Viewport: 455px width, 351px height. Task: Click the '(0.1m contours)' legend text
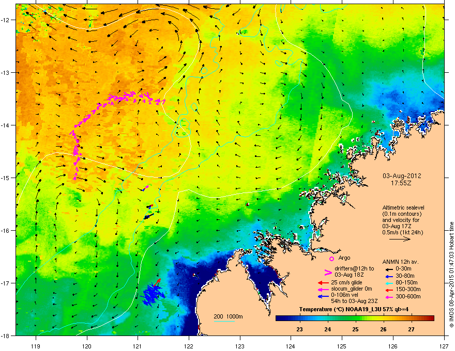(402, 214)
